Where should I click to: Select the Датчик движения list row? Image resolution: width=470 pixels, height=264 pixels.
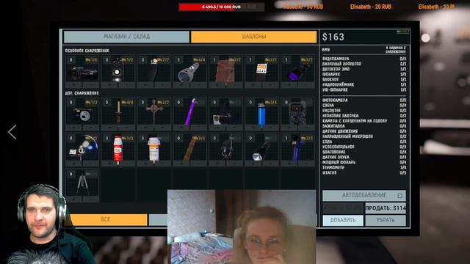pos(364,131)
